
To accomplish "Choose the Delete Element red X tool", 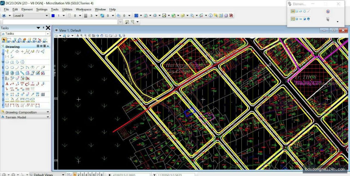I will [x=40, y=40].
